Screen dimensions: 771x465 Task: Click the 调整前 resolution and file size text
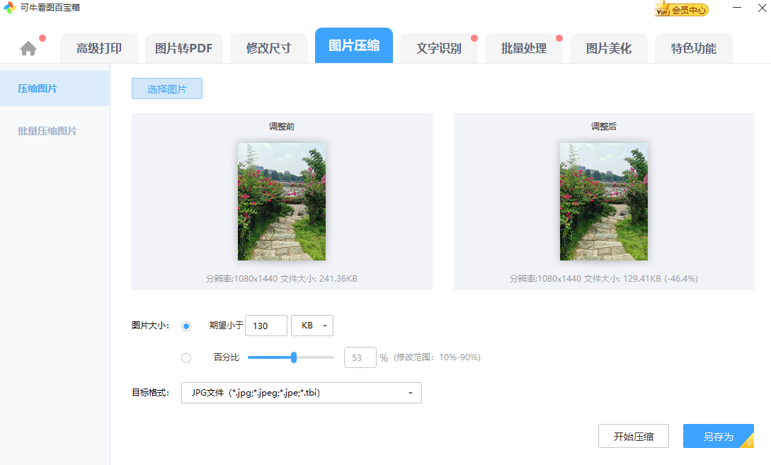coord(282,279)
